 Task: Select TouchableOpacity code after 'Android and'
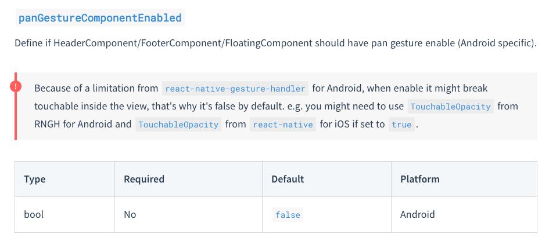pyautogui.click(x=178, y=125)
